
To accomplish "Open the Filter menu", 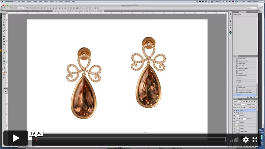I will [x=52, y=2].
